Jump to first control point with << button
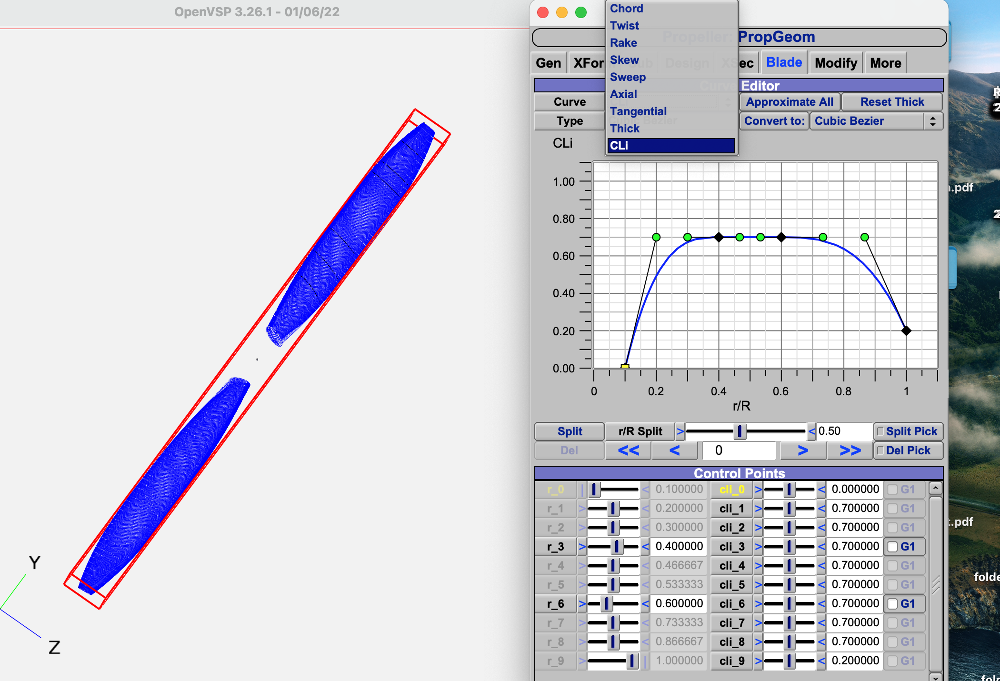The width and height of the screenshot is (1000, 681). pyautogui.click(x=628, y=451)
